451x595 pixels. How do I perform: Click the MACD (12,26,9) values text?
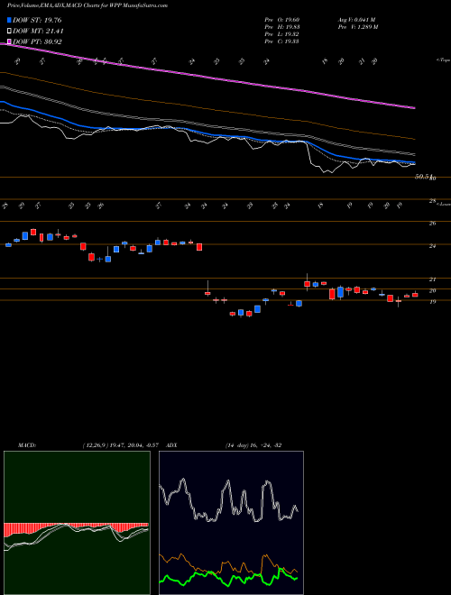pyautogui.click(x=123, y=444)
